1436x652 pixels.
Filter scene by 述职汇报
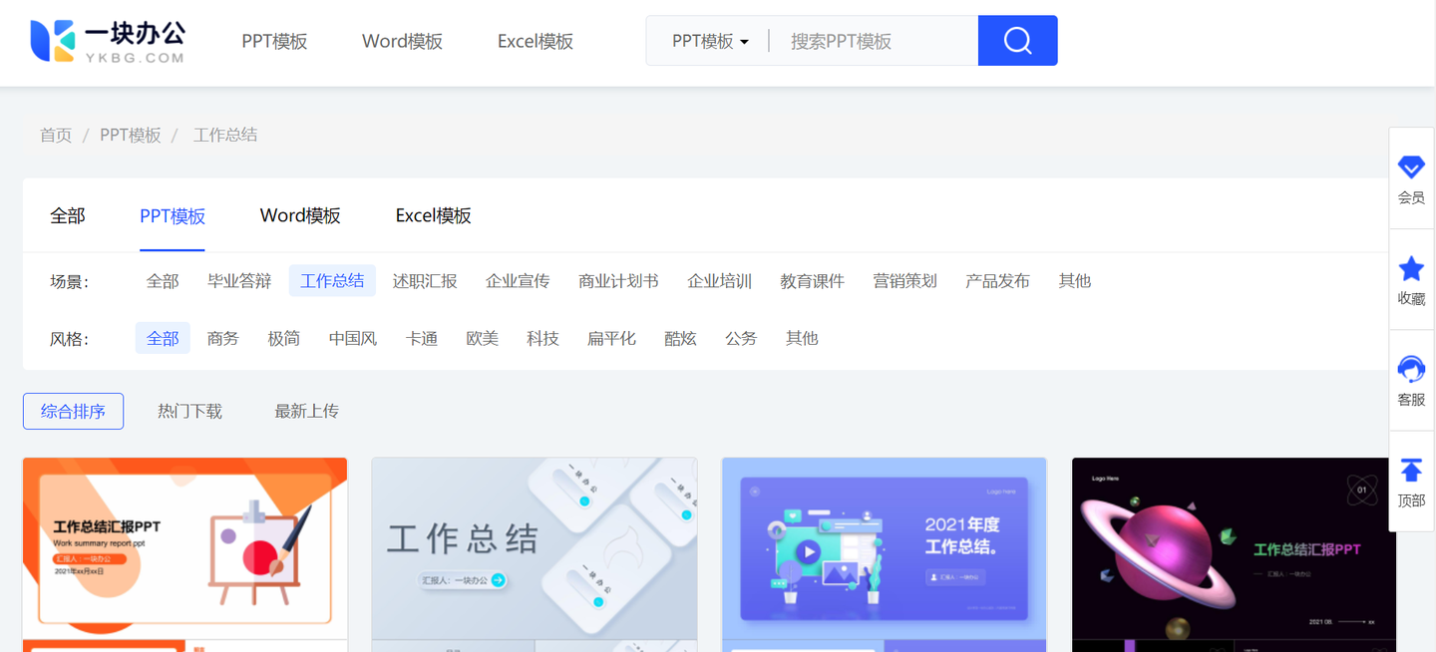pyautogui.click(x=425, y=281)
